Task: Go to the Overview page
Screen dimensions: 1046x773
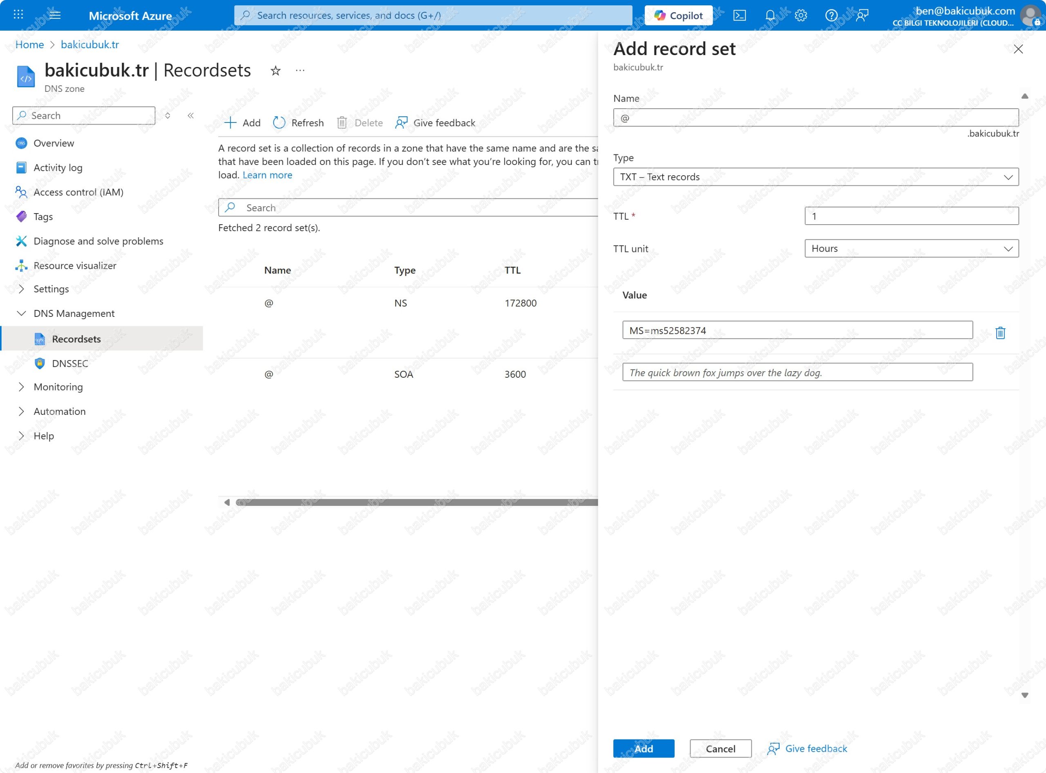Action: [54, 143]
